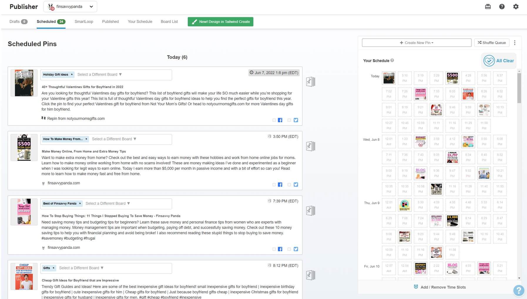Screen dimensions: 527x299
Task: Click schedule panel scroll up arrow
Action: [x=519, y=71]
